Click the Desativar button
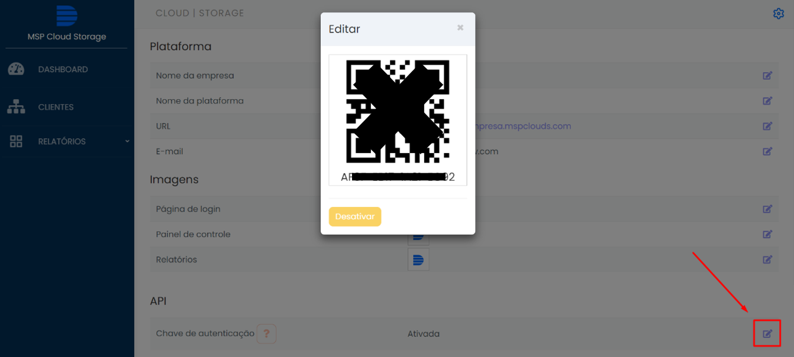 pos(355,217)
